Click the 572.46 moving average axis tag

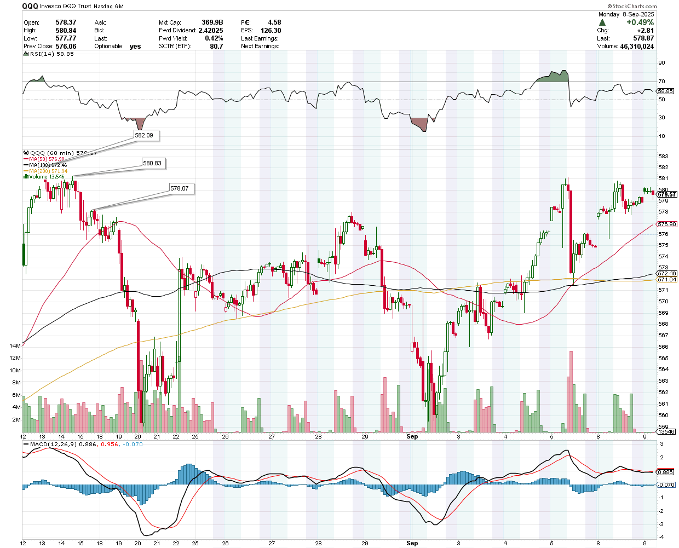[667, 273]
